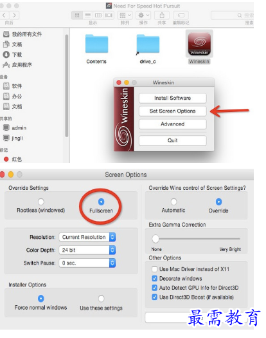The width and height of the screenshot is (266, 338).
Task: Select the Fullscreen radio button
Action: coord(101,202)
